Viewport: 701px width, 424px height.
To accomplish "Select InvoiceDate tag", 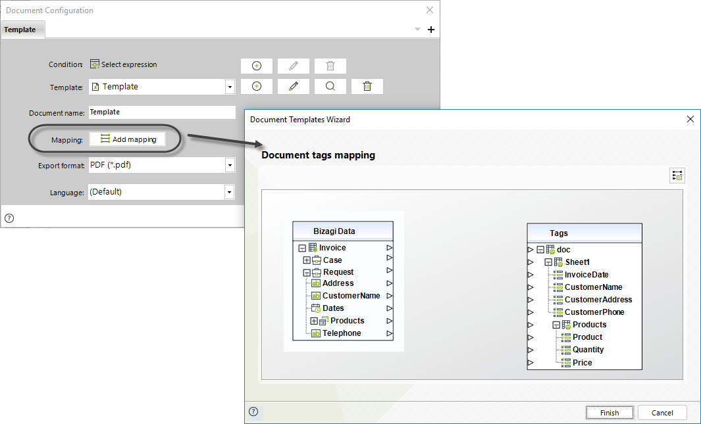I will point(586,275).
